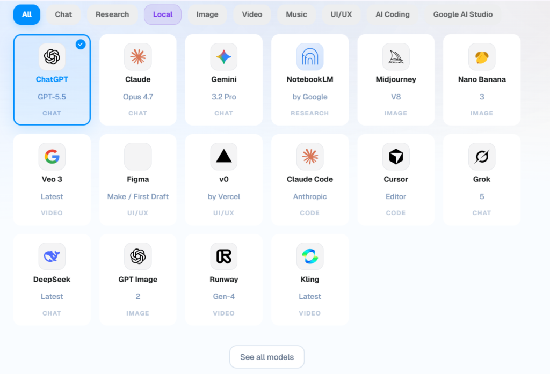Click the Midjourney sailboat icon
The image size is (550, 374).
click(x=396, y=57)
